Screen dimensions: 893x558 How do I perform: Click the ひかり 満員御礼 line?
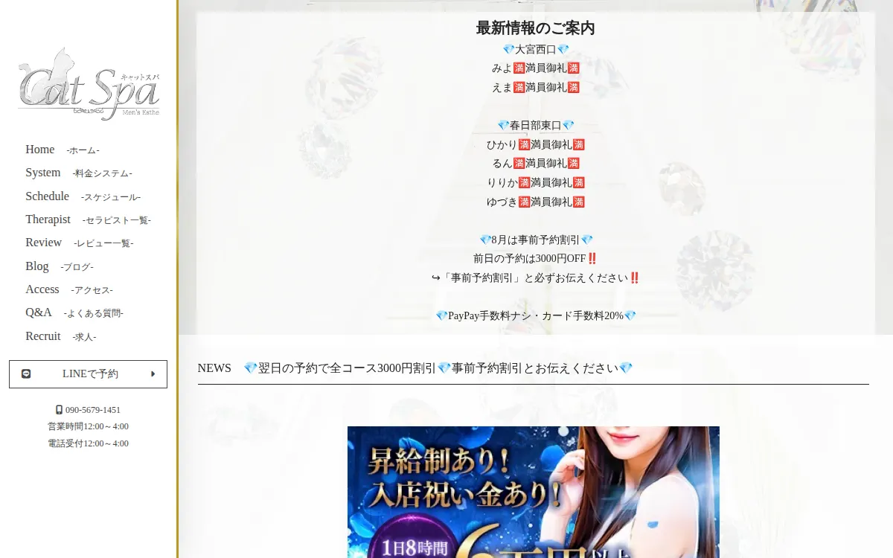pos(535,144)
